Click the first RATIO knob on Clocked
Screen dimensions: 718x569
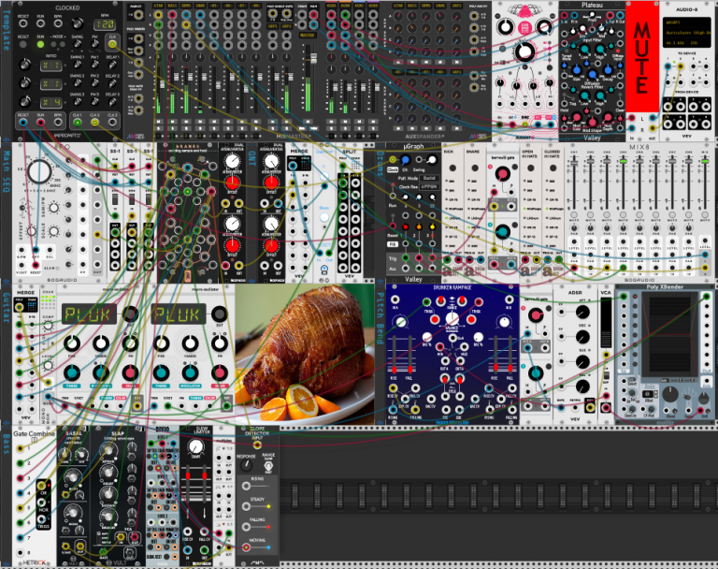(24, 65)
